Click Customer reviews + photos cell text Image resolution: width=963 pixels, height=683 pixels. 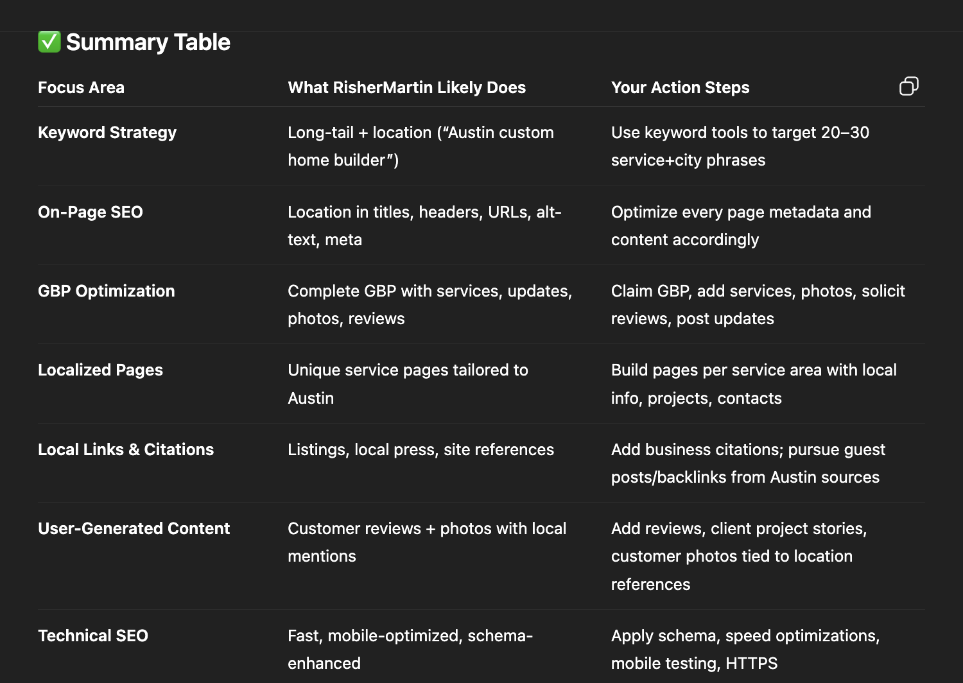tap(427, 542)
